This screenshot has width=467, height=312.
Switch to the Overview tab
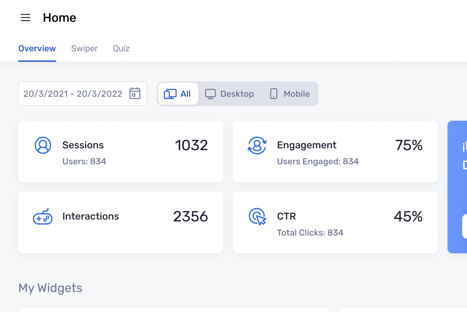coord(37,49)
